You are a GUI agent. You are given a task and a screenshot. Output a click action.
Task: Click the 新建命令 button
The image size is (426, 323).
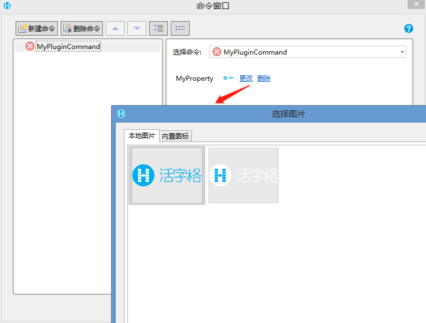click(37, 28)
